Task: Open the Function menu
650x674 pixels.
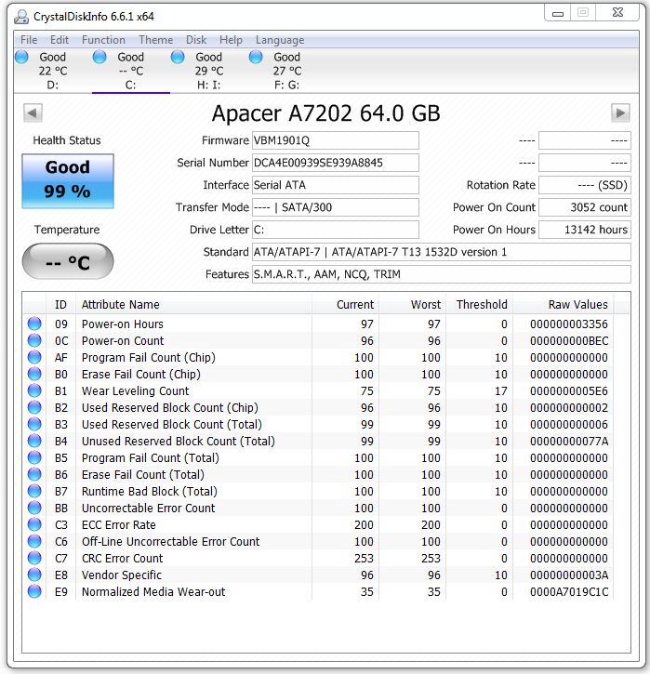Action: (103, 40)
